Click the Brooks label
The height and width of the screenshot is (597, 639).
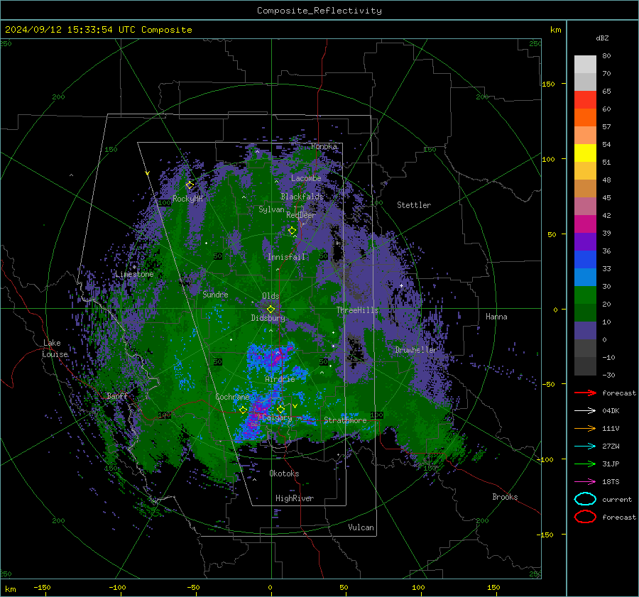[x=505, y=497]
